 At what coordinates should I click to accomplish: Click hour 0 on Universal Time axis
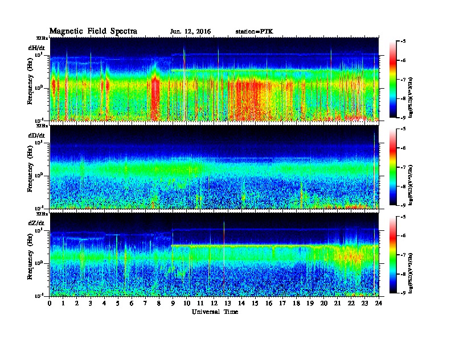[50, 303]
